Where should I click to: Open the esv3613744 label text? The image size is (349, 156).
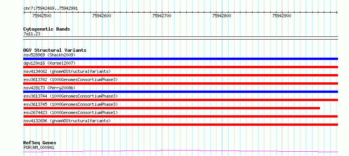(71, 96)
